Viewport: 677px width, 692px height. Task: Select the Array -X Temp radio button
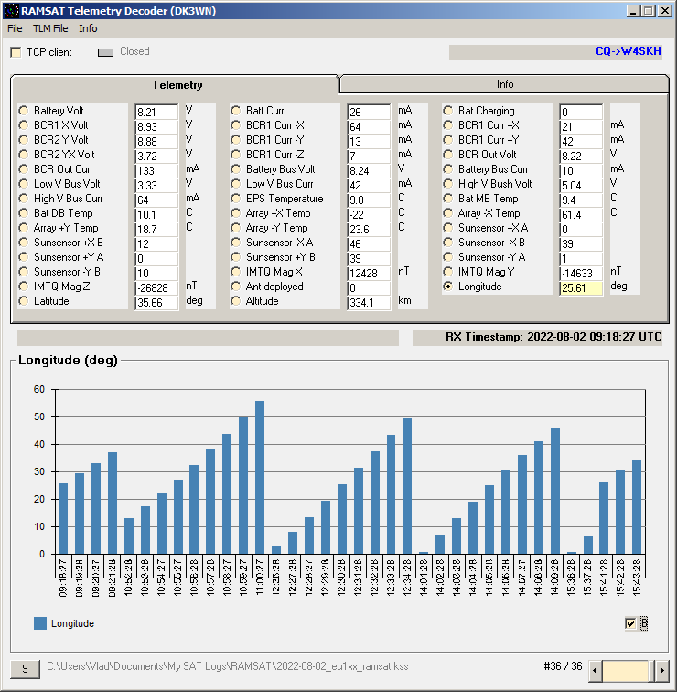pyautogui.click(x=448, y=213)
